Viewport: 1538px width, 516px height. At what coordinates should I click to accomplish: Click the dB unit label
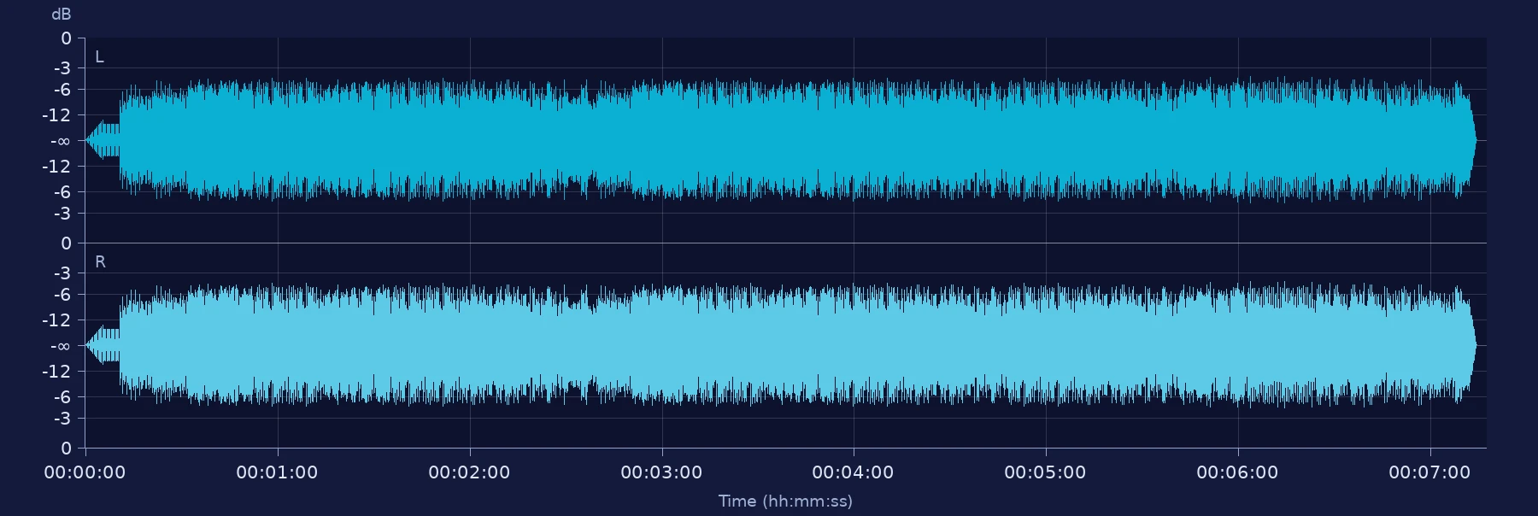[x=62, y=15]
